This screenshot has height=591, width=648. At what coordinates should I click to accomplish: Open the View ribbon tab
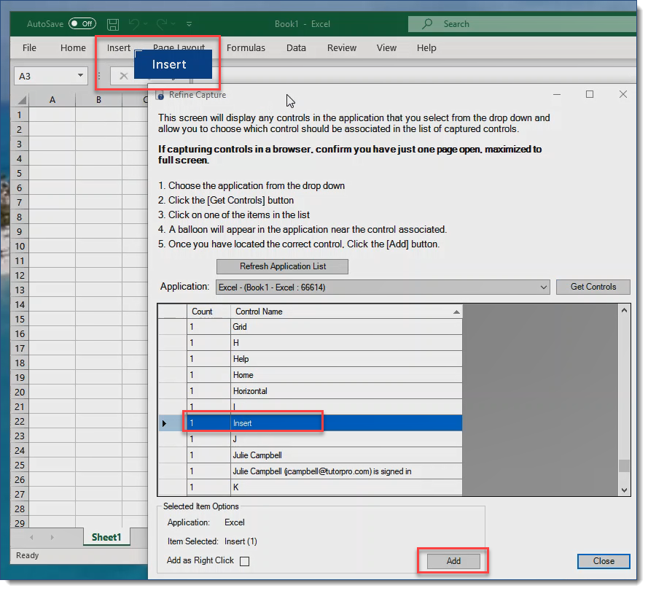click(386, 48)
